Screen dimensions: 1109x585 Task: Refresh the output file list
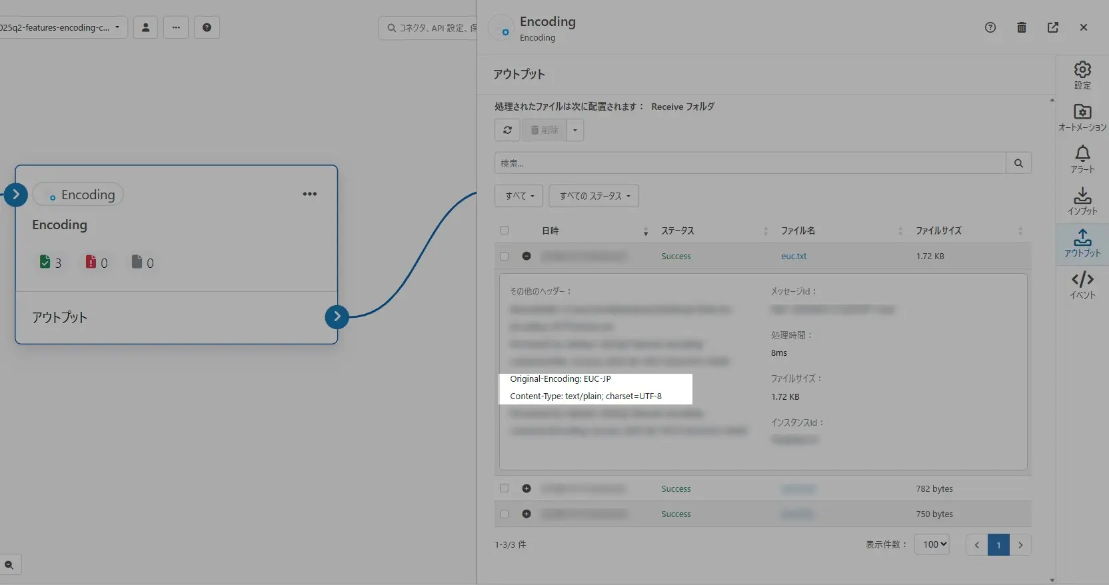point(507,130)
